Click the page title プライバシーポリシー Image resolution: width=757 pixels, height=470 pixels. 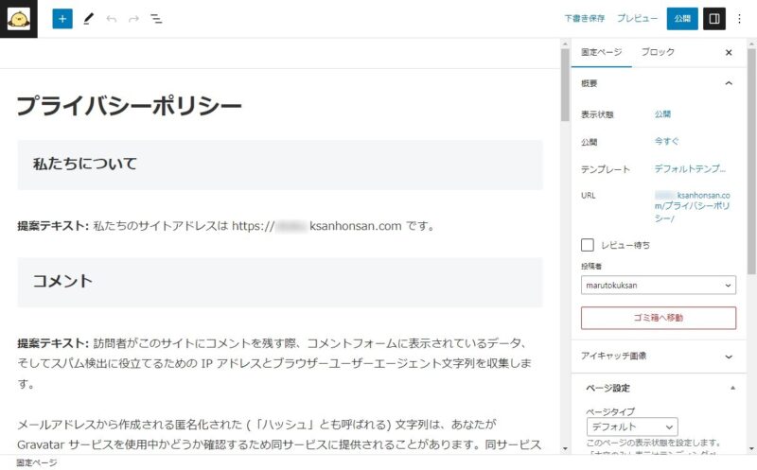(x=129, y=106)
